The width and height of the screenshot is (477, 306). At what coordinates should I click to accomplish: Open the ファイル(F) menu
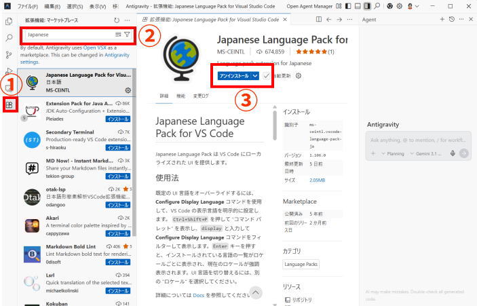(29, 6)
